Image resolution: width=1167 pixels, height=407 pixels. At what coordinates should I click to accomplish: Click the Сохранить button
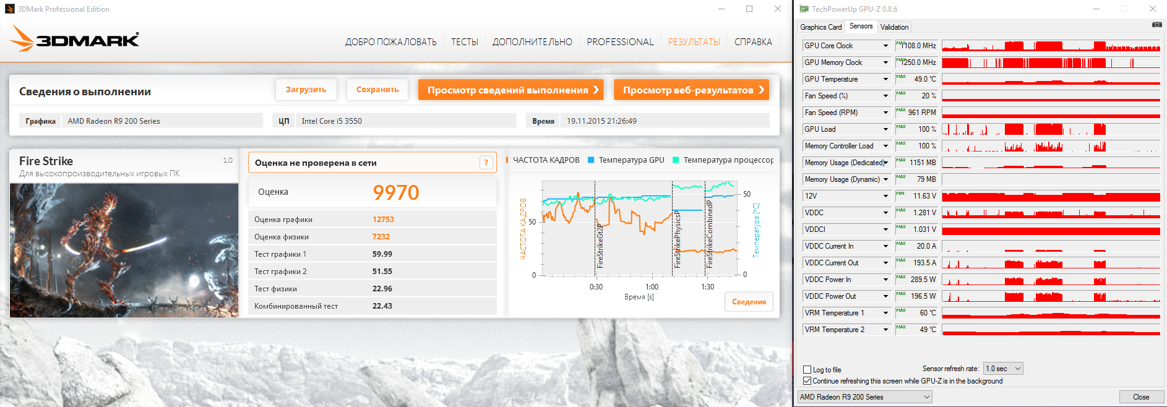tap(377, 90)
